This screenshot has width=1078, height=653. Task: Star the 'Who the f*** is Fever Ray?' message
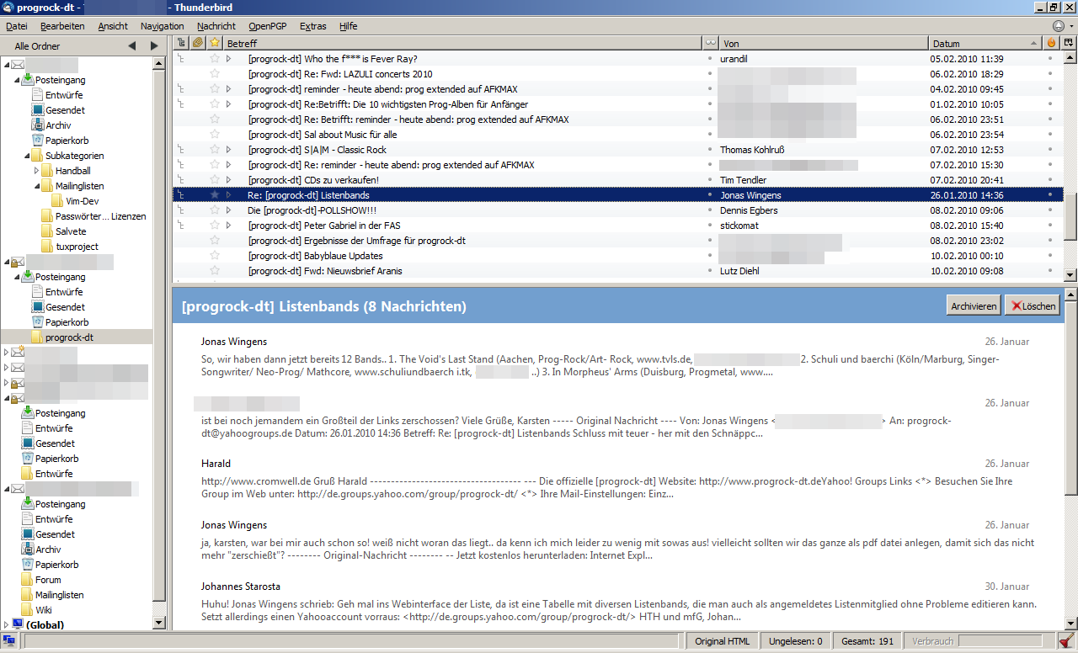click(x=215, y=59)
